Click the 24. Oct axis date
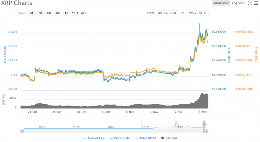Image resolution: width=260 pixels, height=142 pixels. point(33,112)
